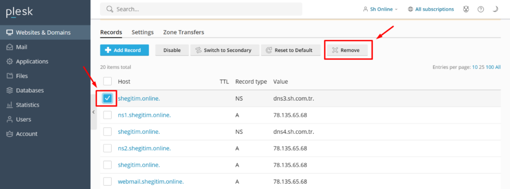This screenshot has height=189, width=510.
Task: Check the ns2.shegitim.online. record checkbox
Action: [108, 148]
